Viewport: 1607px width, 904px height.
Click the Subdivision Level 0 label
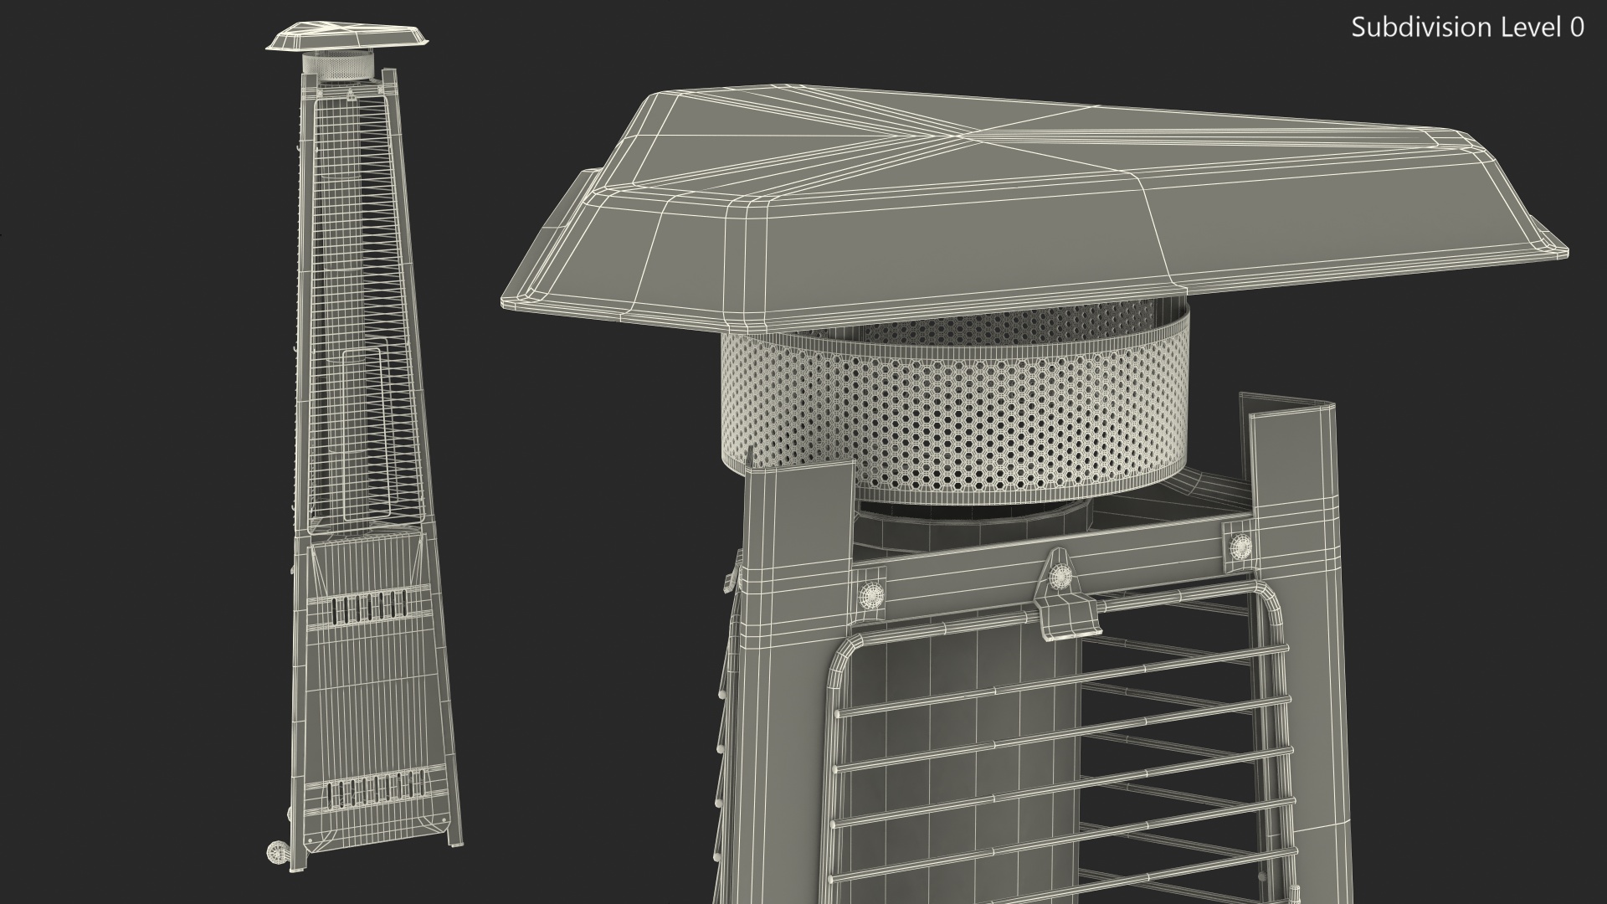pos(1467,28)
